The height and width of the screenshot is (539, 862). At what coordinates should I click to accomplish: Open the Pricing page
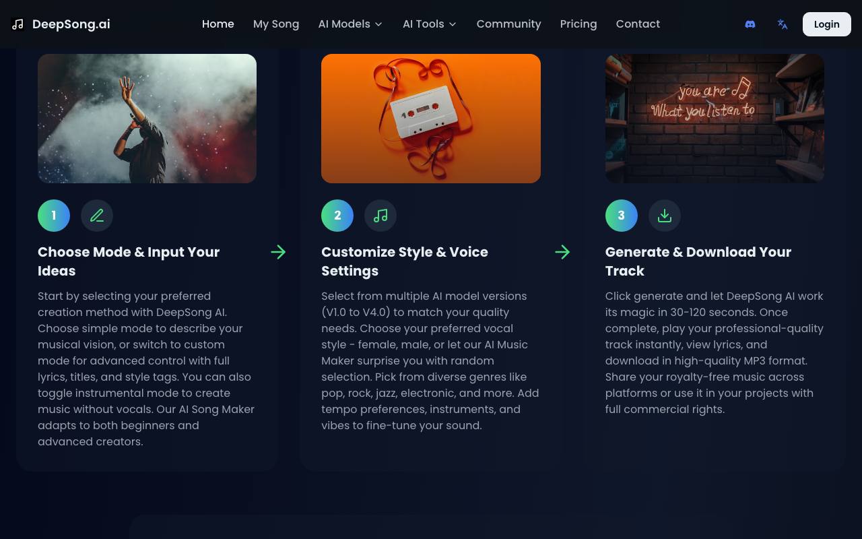pos(578,24)
